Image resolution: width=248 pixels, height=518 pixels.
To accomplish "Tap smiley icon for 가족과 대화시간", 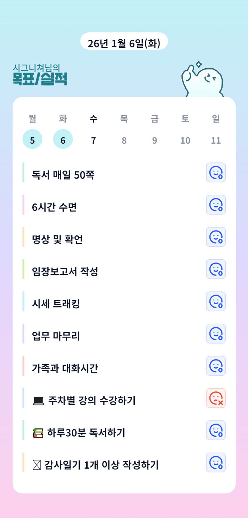I will (216, 366).
